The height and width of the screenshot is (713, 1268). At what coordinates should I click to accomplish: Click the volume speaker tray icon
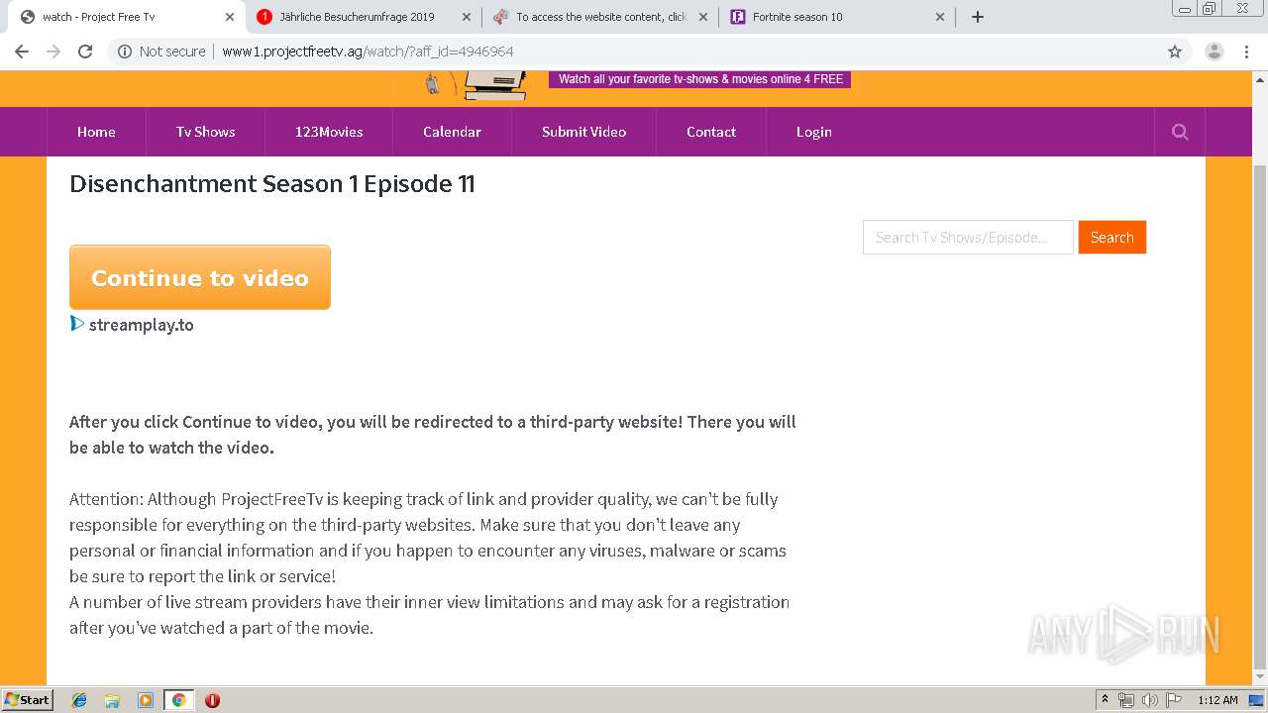[1149, 700]
